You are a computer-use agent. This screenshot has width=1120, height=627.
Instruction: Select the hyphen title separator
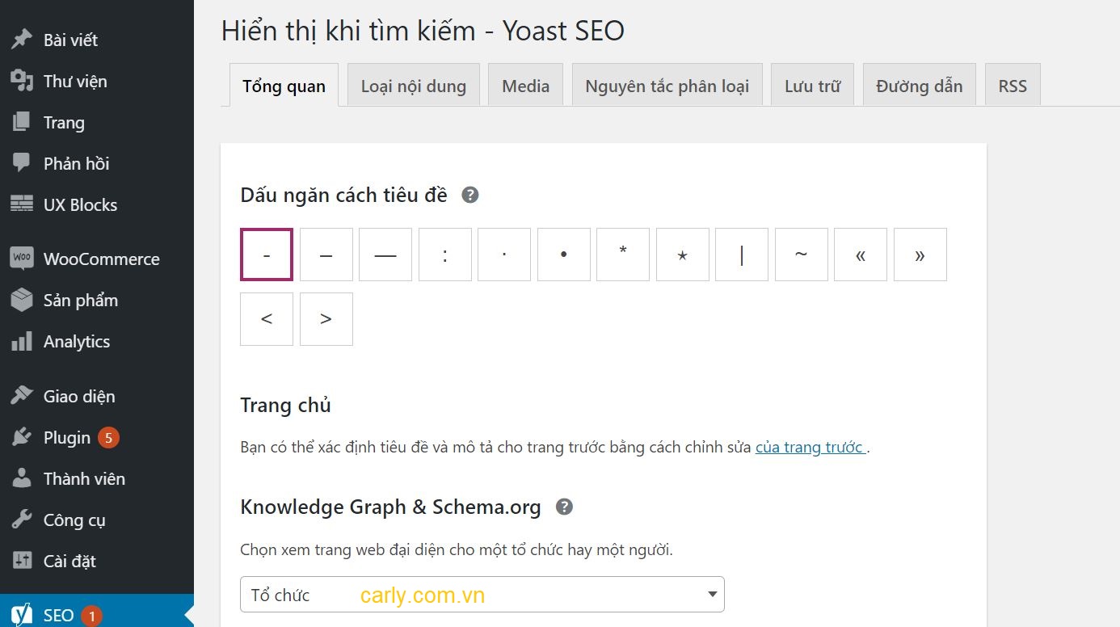pos(267,255)
